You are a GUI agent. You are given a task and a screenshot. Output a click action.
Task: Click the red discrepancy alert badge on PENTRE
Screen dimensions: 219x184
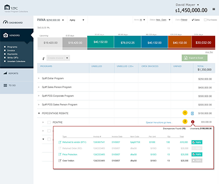coord(193,122)
